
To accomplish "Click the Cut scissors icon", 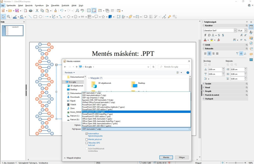I will click(x=37, y=11).
